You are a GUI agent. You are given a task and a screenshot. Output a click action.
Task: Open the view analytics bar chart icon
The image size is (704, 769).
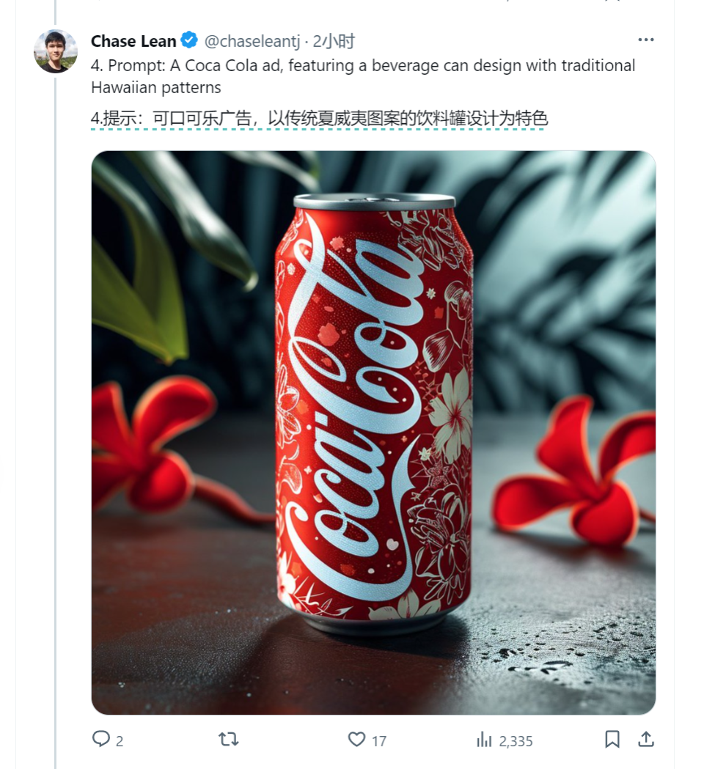(484, 739)
